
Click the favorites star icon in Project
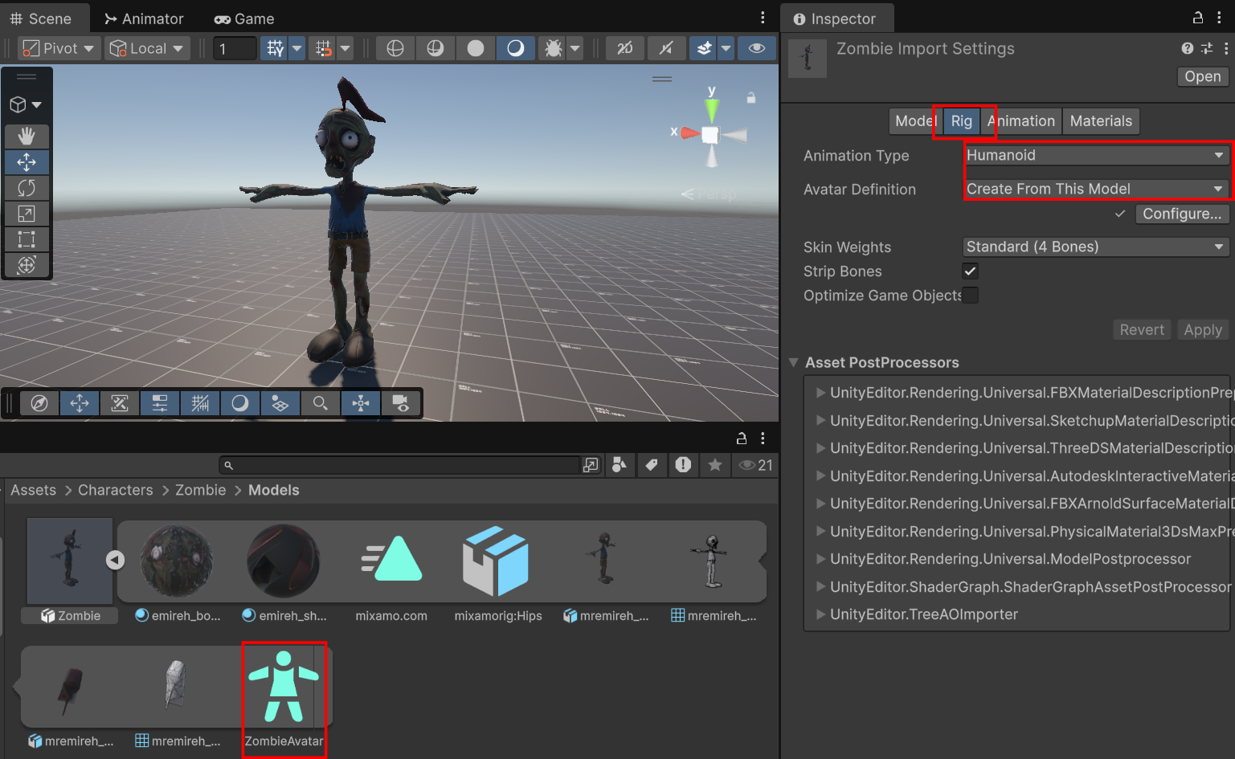pos(714,465)
